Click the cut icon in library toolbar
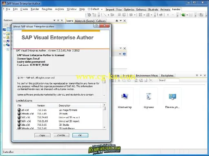209x156 pixels. point(119,80)
